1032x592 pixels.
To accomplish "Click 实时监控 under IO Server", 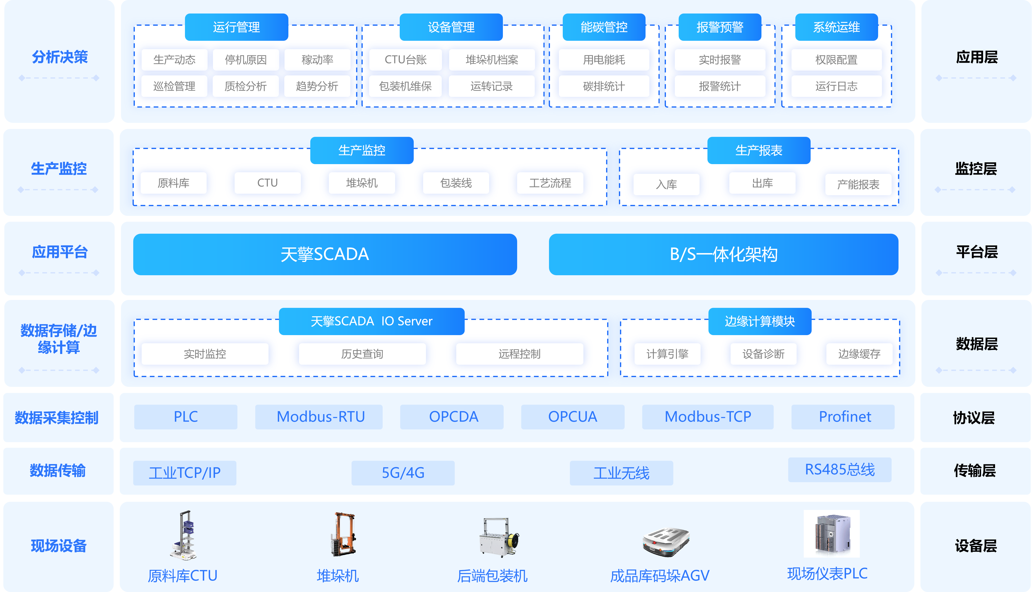I will click(205, 354).
